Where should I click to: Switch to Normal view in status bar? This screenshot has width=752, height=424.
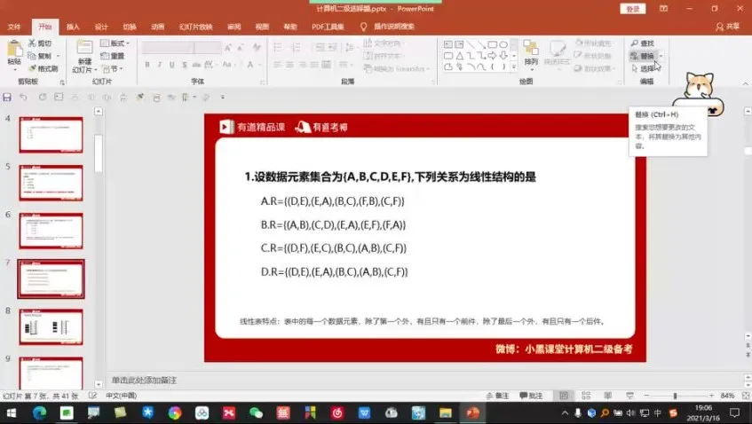563,396
